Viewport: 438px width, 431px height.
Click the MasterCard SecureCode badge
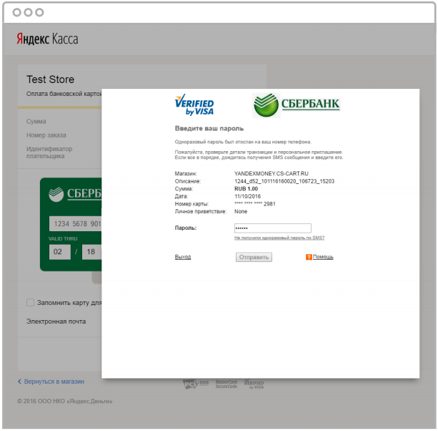(x=227, y=384)
